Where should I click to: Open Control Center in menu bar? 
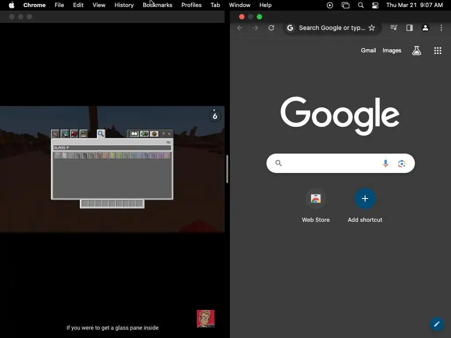pos(375,5)
